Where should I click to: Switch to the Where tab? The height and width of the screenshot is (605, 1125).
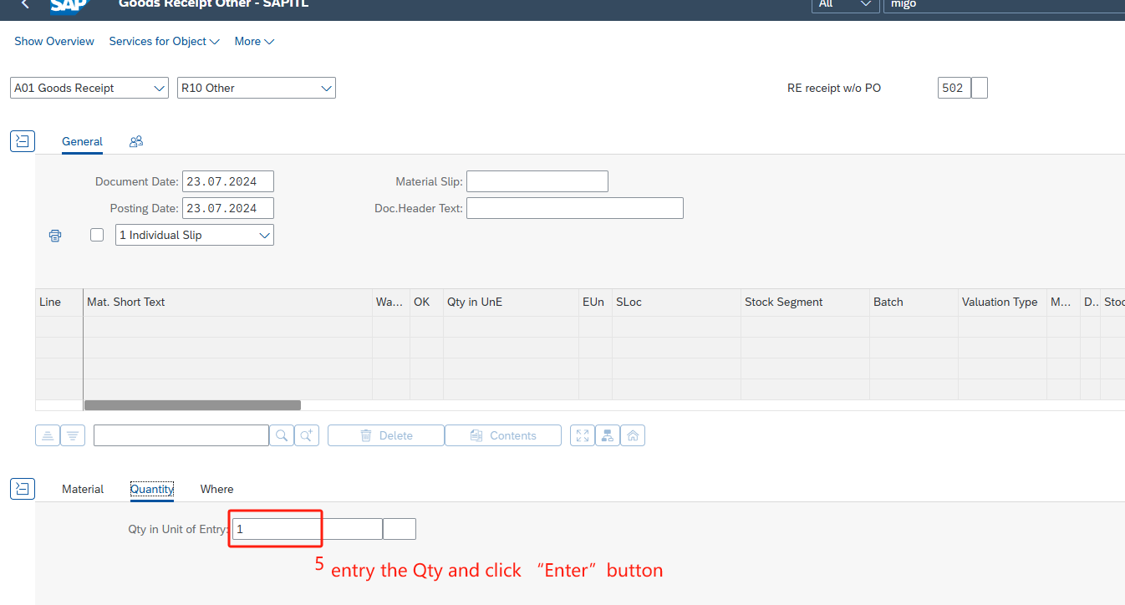216,490
